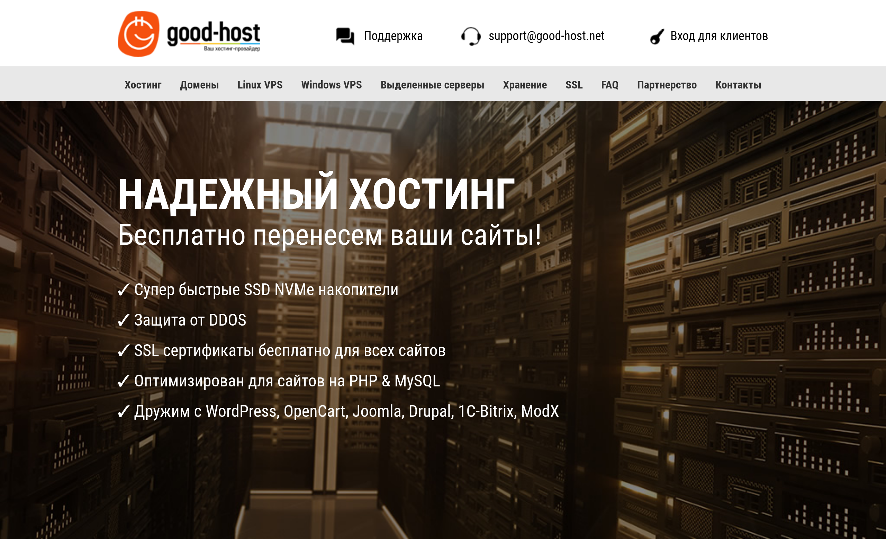886x553 pixels.
Task: Select Windows VPS in navigation bar
Action: tap(331, 85)
